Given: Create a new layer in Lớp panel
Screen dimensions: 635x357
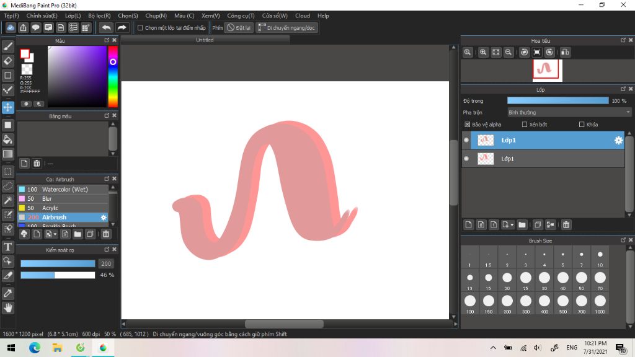Looking at the screenshot, I should click(x=469, y=224).
